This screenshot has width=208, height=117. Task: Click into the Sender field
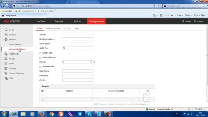(78, 34)
